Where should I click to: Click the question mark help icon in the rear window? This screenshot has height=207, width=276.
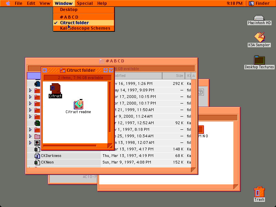(201, 92)
